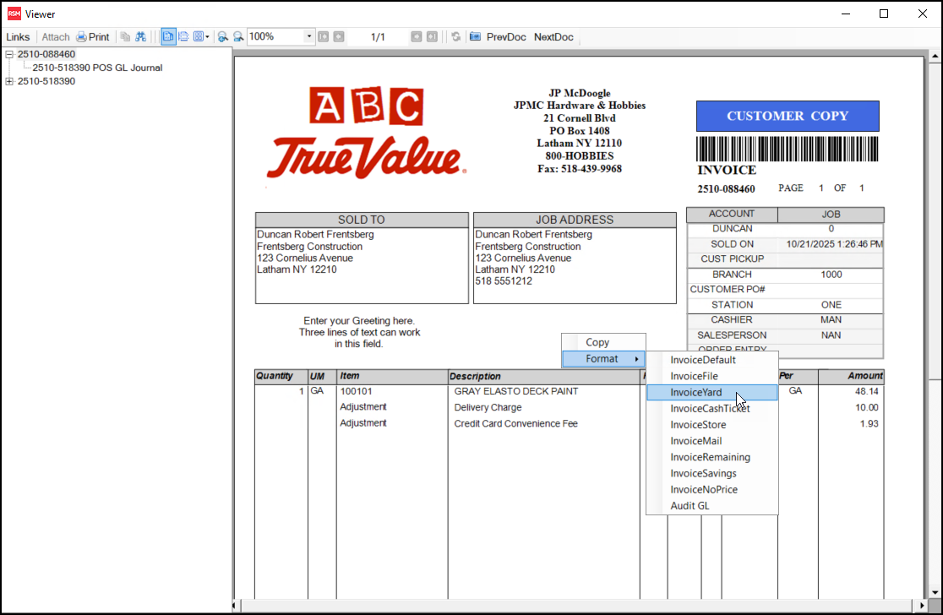Viewport: 943px width, 615px height.
Task: Click the copy pages icon in toolbar
Action: coord(125,37)
